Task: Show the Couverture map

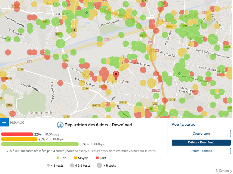Action: [201, 134]
